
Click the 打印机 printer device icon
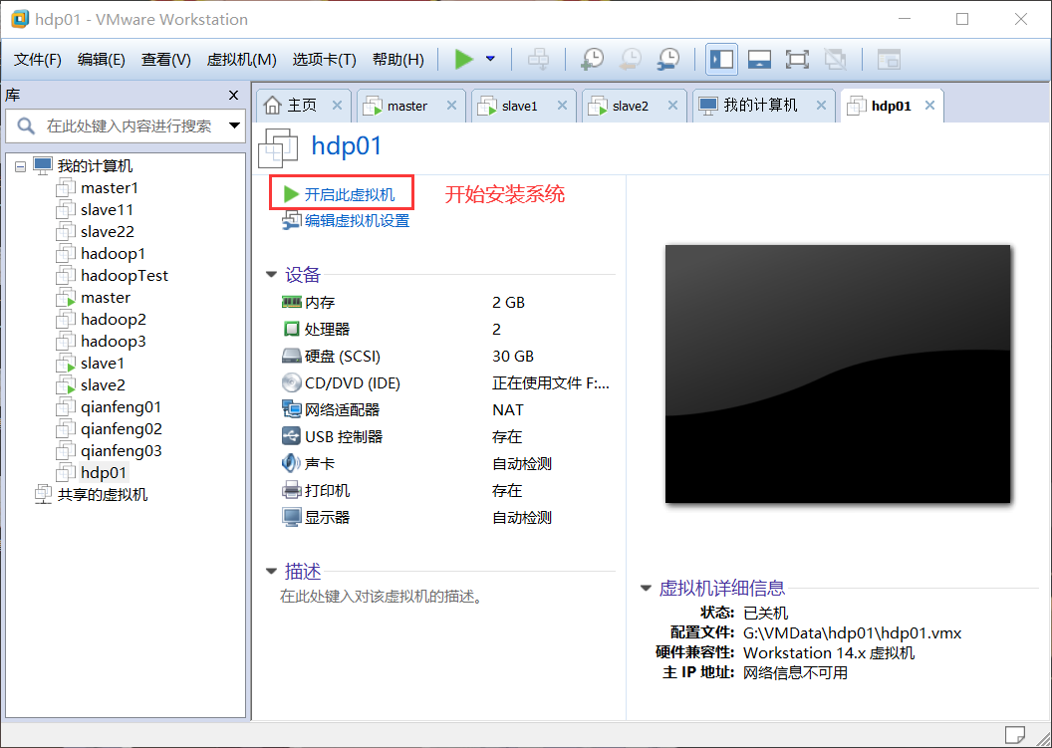(x=291, y=490)
